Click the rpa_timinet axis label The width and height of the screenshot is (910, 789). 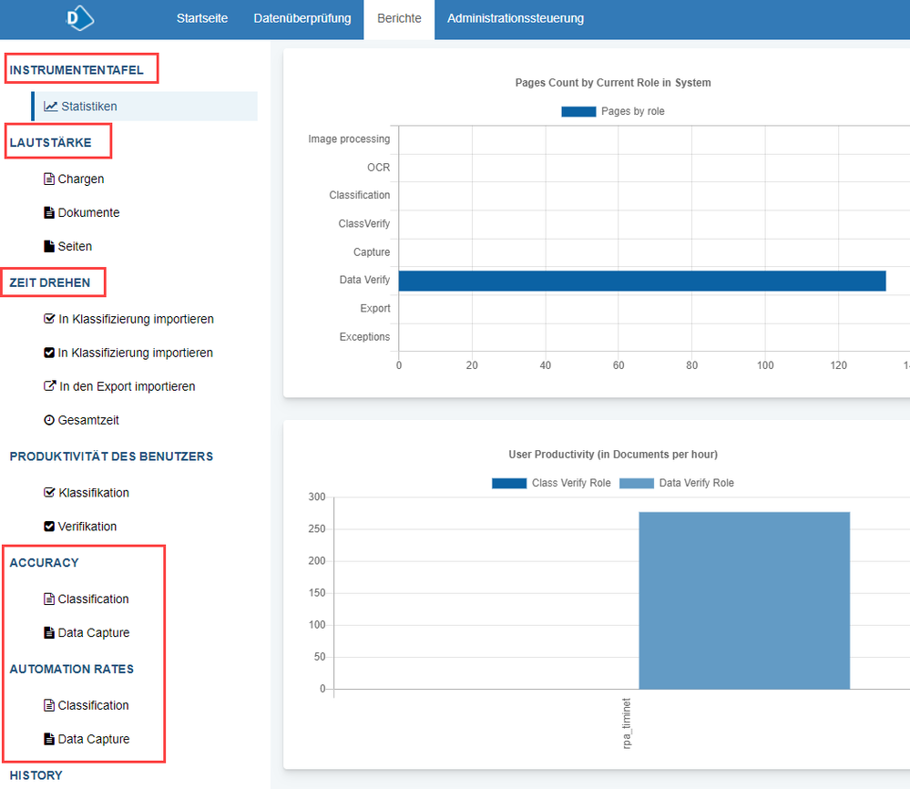[x=626, y=723]
